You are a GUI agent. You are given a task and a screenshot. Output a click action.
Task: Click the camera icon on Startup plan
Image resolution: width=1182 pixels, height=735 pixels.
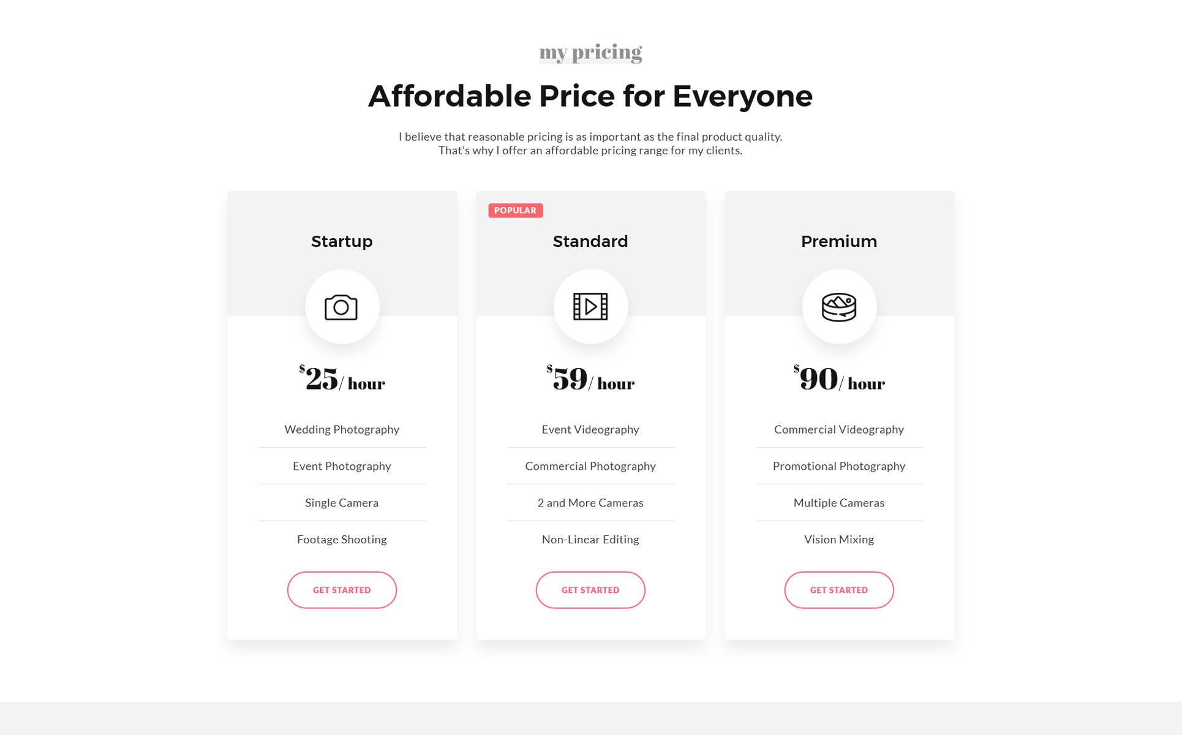coord(341,307)
